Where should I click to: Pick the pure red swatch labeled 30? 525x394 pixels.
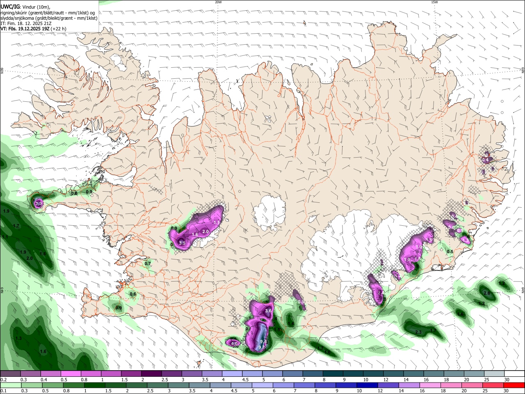click(x=514, y=385)
